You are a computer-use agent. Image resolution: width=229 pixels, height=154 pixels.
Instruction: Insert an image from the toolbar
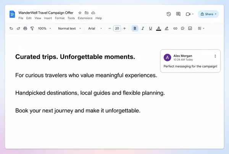pos(190,29)
